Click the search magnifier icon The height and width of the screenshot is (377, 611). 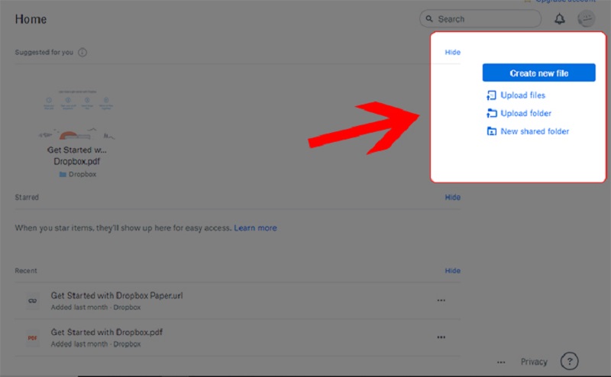429,18
